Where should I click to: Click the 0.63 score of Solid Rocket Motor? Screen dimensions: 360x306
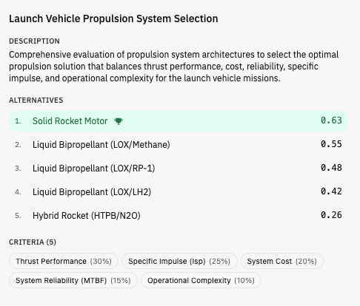pyautogui.click(x=331, y=120)
